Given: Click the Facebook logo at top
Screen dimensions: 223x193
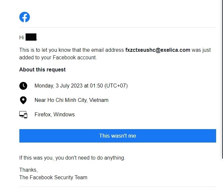Looking at the screenshot, I should [x=25, y=17].
